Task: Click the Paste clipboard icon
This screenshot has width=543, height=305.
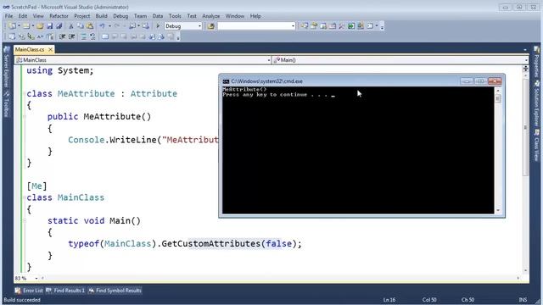Action: pyautogui.click(x=90, y=26)
